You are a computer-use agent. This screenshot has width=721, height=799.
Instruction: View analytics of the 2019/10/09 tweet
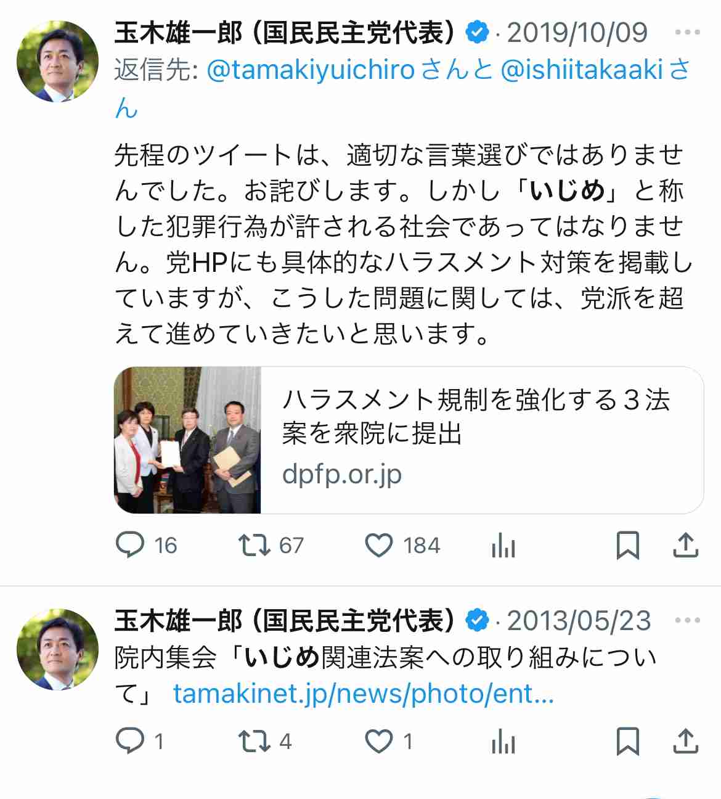tap(503, 545)
